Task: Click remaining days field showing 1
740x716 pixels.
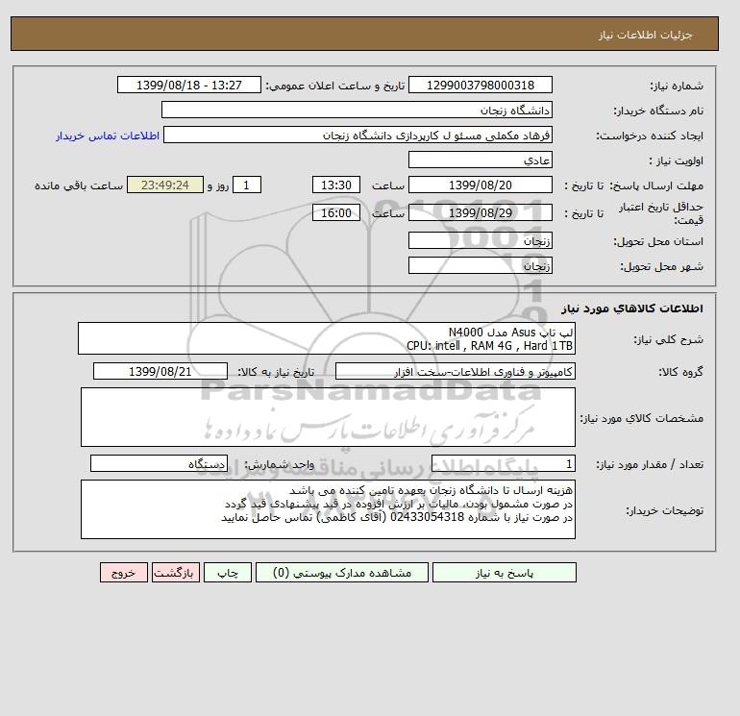Action: (x=246, y=185)
